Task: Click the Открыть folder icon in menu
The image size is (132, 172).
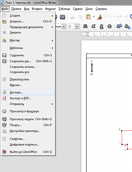Action: tap(4, 21)
